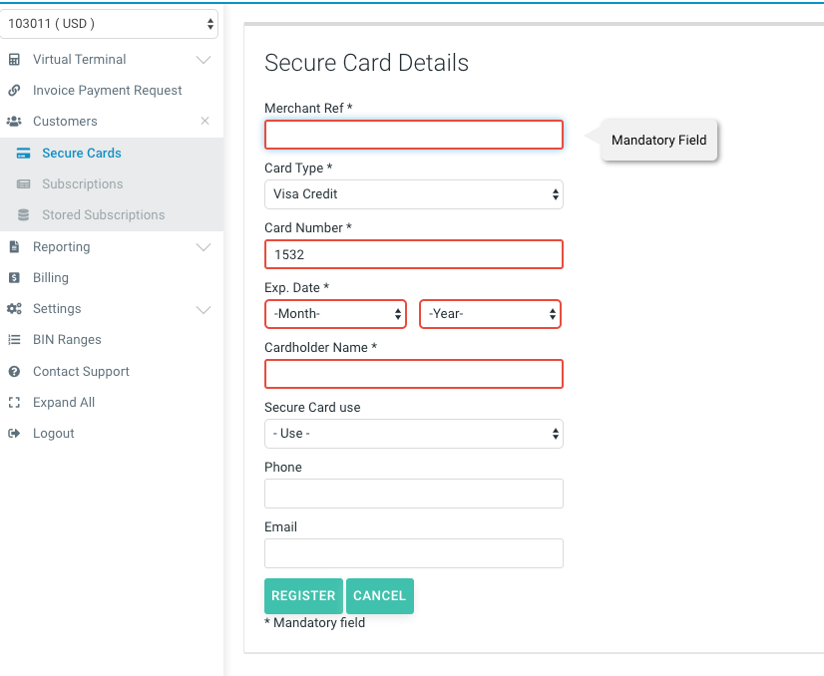This screenshot has height=676, width=824.
Task: Open the Subscriptions menu item
Action: [x=82, y=184]
